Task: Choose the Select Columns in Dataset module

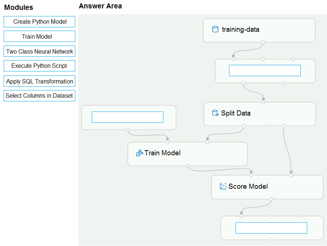Action: pos(39,95)
